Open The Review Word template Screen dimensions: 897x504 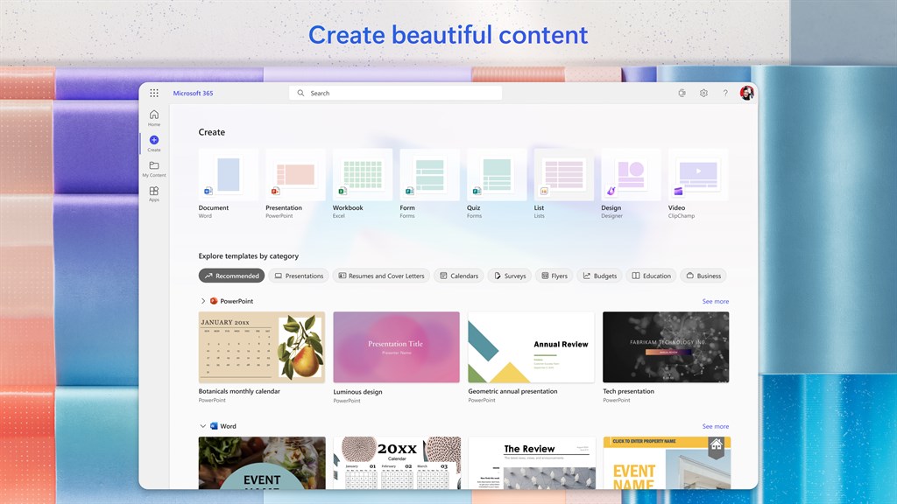[x=532, y=463]
